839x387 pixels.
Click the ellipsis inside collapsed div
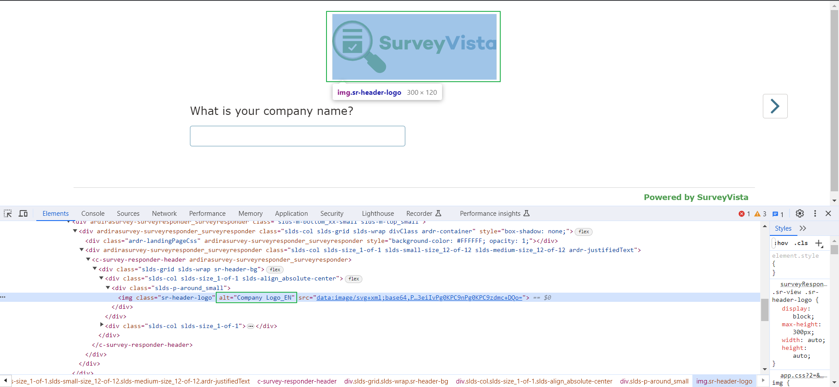(x=251, y=326)
